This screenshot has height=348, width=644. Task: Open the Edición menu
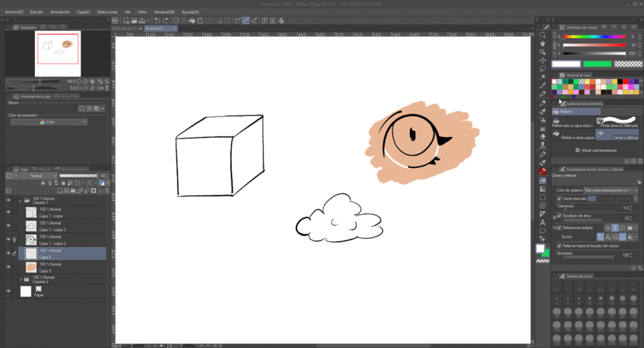pos(36,12)
